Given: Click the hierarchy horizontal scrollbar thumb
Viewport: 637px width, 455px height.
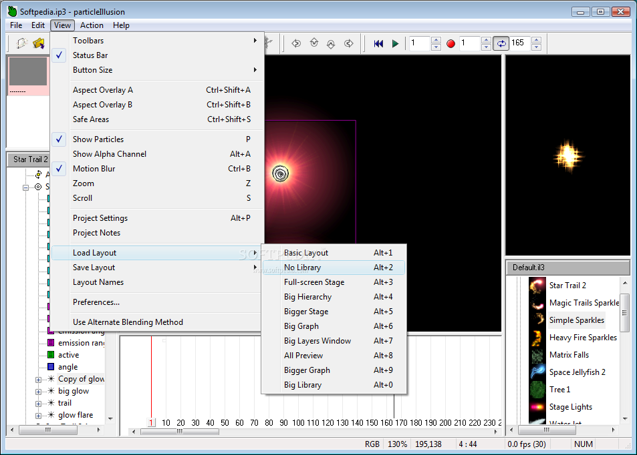Looking at the screenshot, I should 48,430.
